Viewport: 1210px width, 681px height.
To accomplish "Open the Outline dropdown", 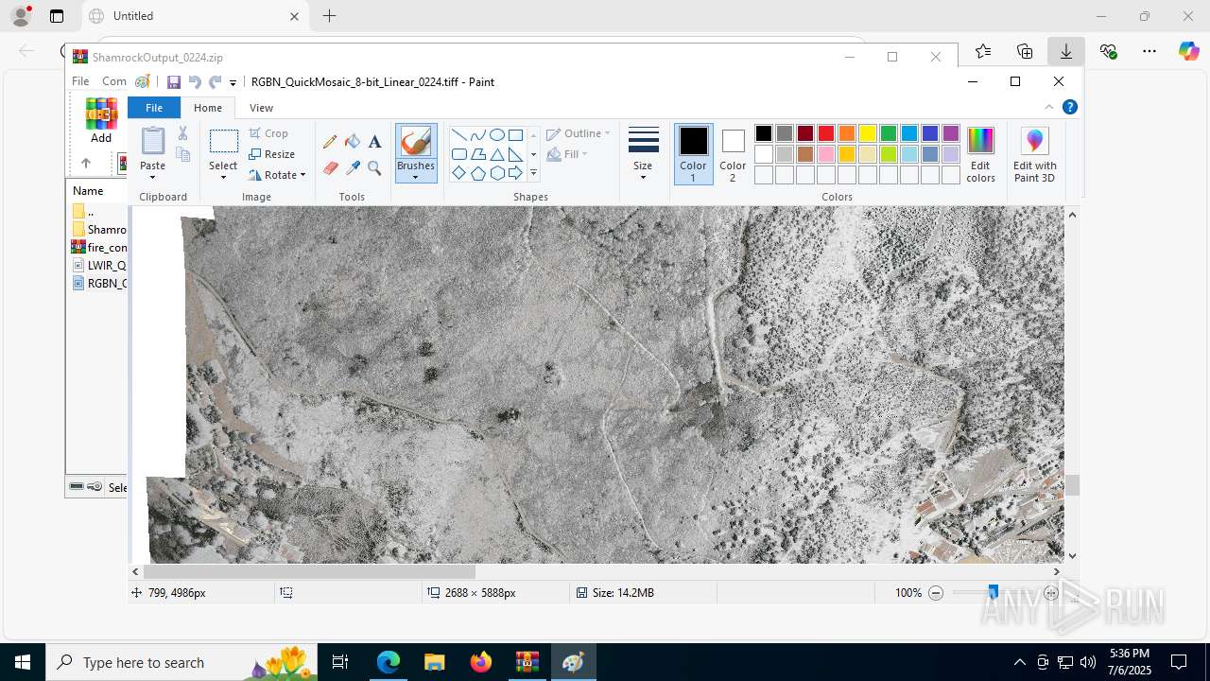I will coord(579,133).
